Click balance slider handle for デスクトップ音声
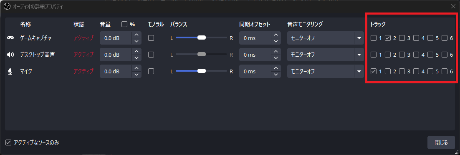460x155 pixels. point(202,54)
